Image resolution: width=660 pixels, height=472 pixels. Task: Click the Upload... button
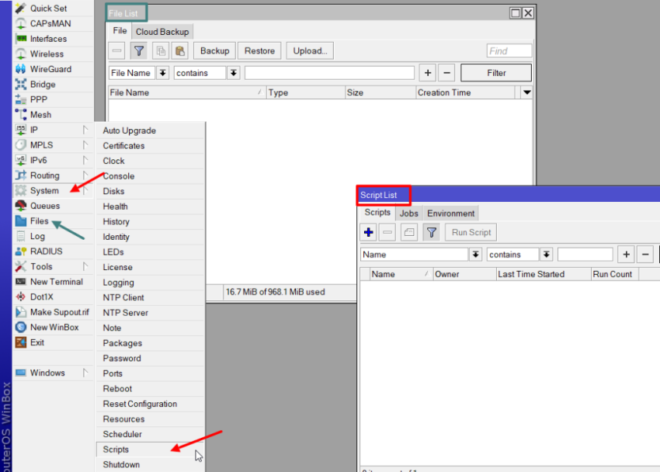pos(311,51)
